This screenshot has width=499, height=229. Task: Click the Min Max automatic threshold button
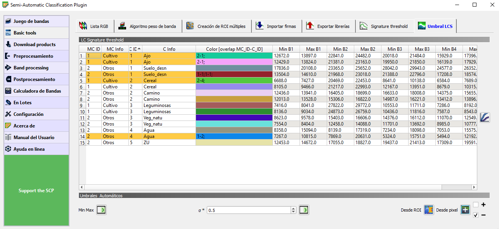101,210
